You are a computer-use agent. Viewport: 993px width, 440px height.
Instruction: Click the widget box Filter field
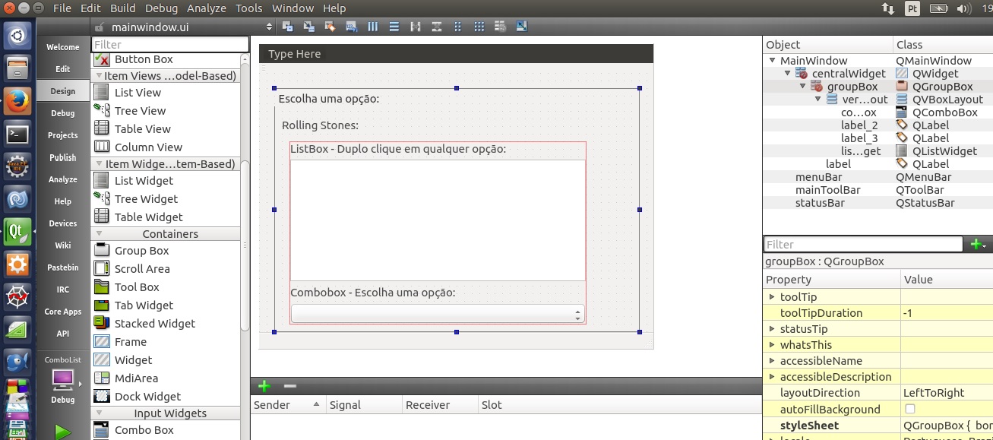[x=170, y=45]
